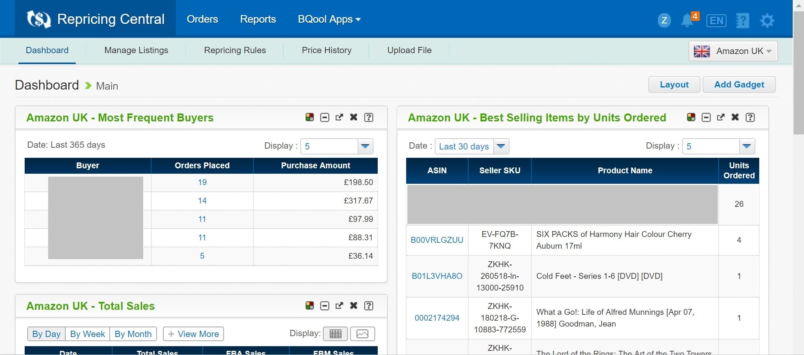Open help for Most Frequent Buyers gadget
804x355 pixels.
tap(368, 117)
